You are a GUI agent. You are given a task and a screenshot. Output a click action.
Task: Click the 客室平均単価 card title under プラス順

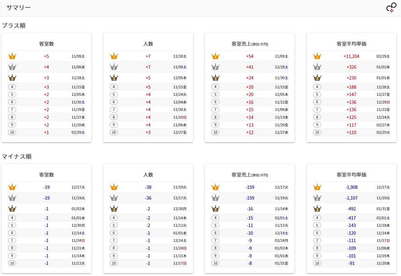(x=351, y=44)
